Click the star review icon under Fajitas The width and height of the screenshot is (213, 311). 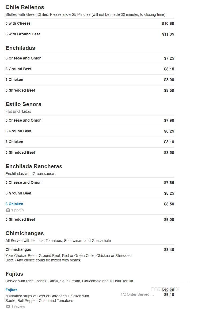8,306
